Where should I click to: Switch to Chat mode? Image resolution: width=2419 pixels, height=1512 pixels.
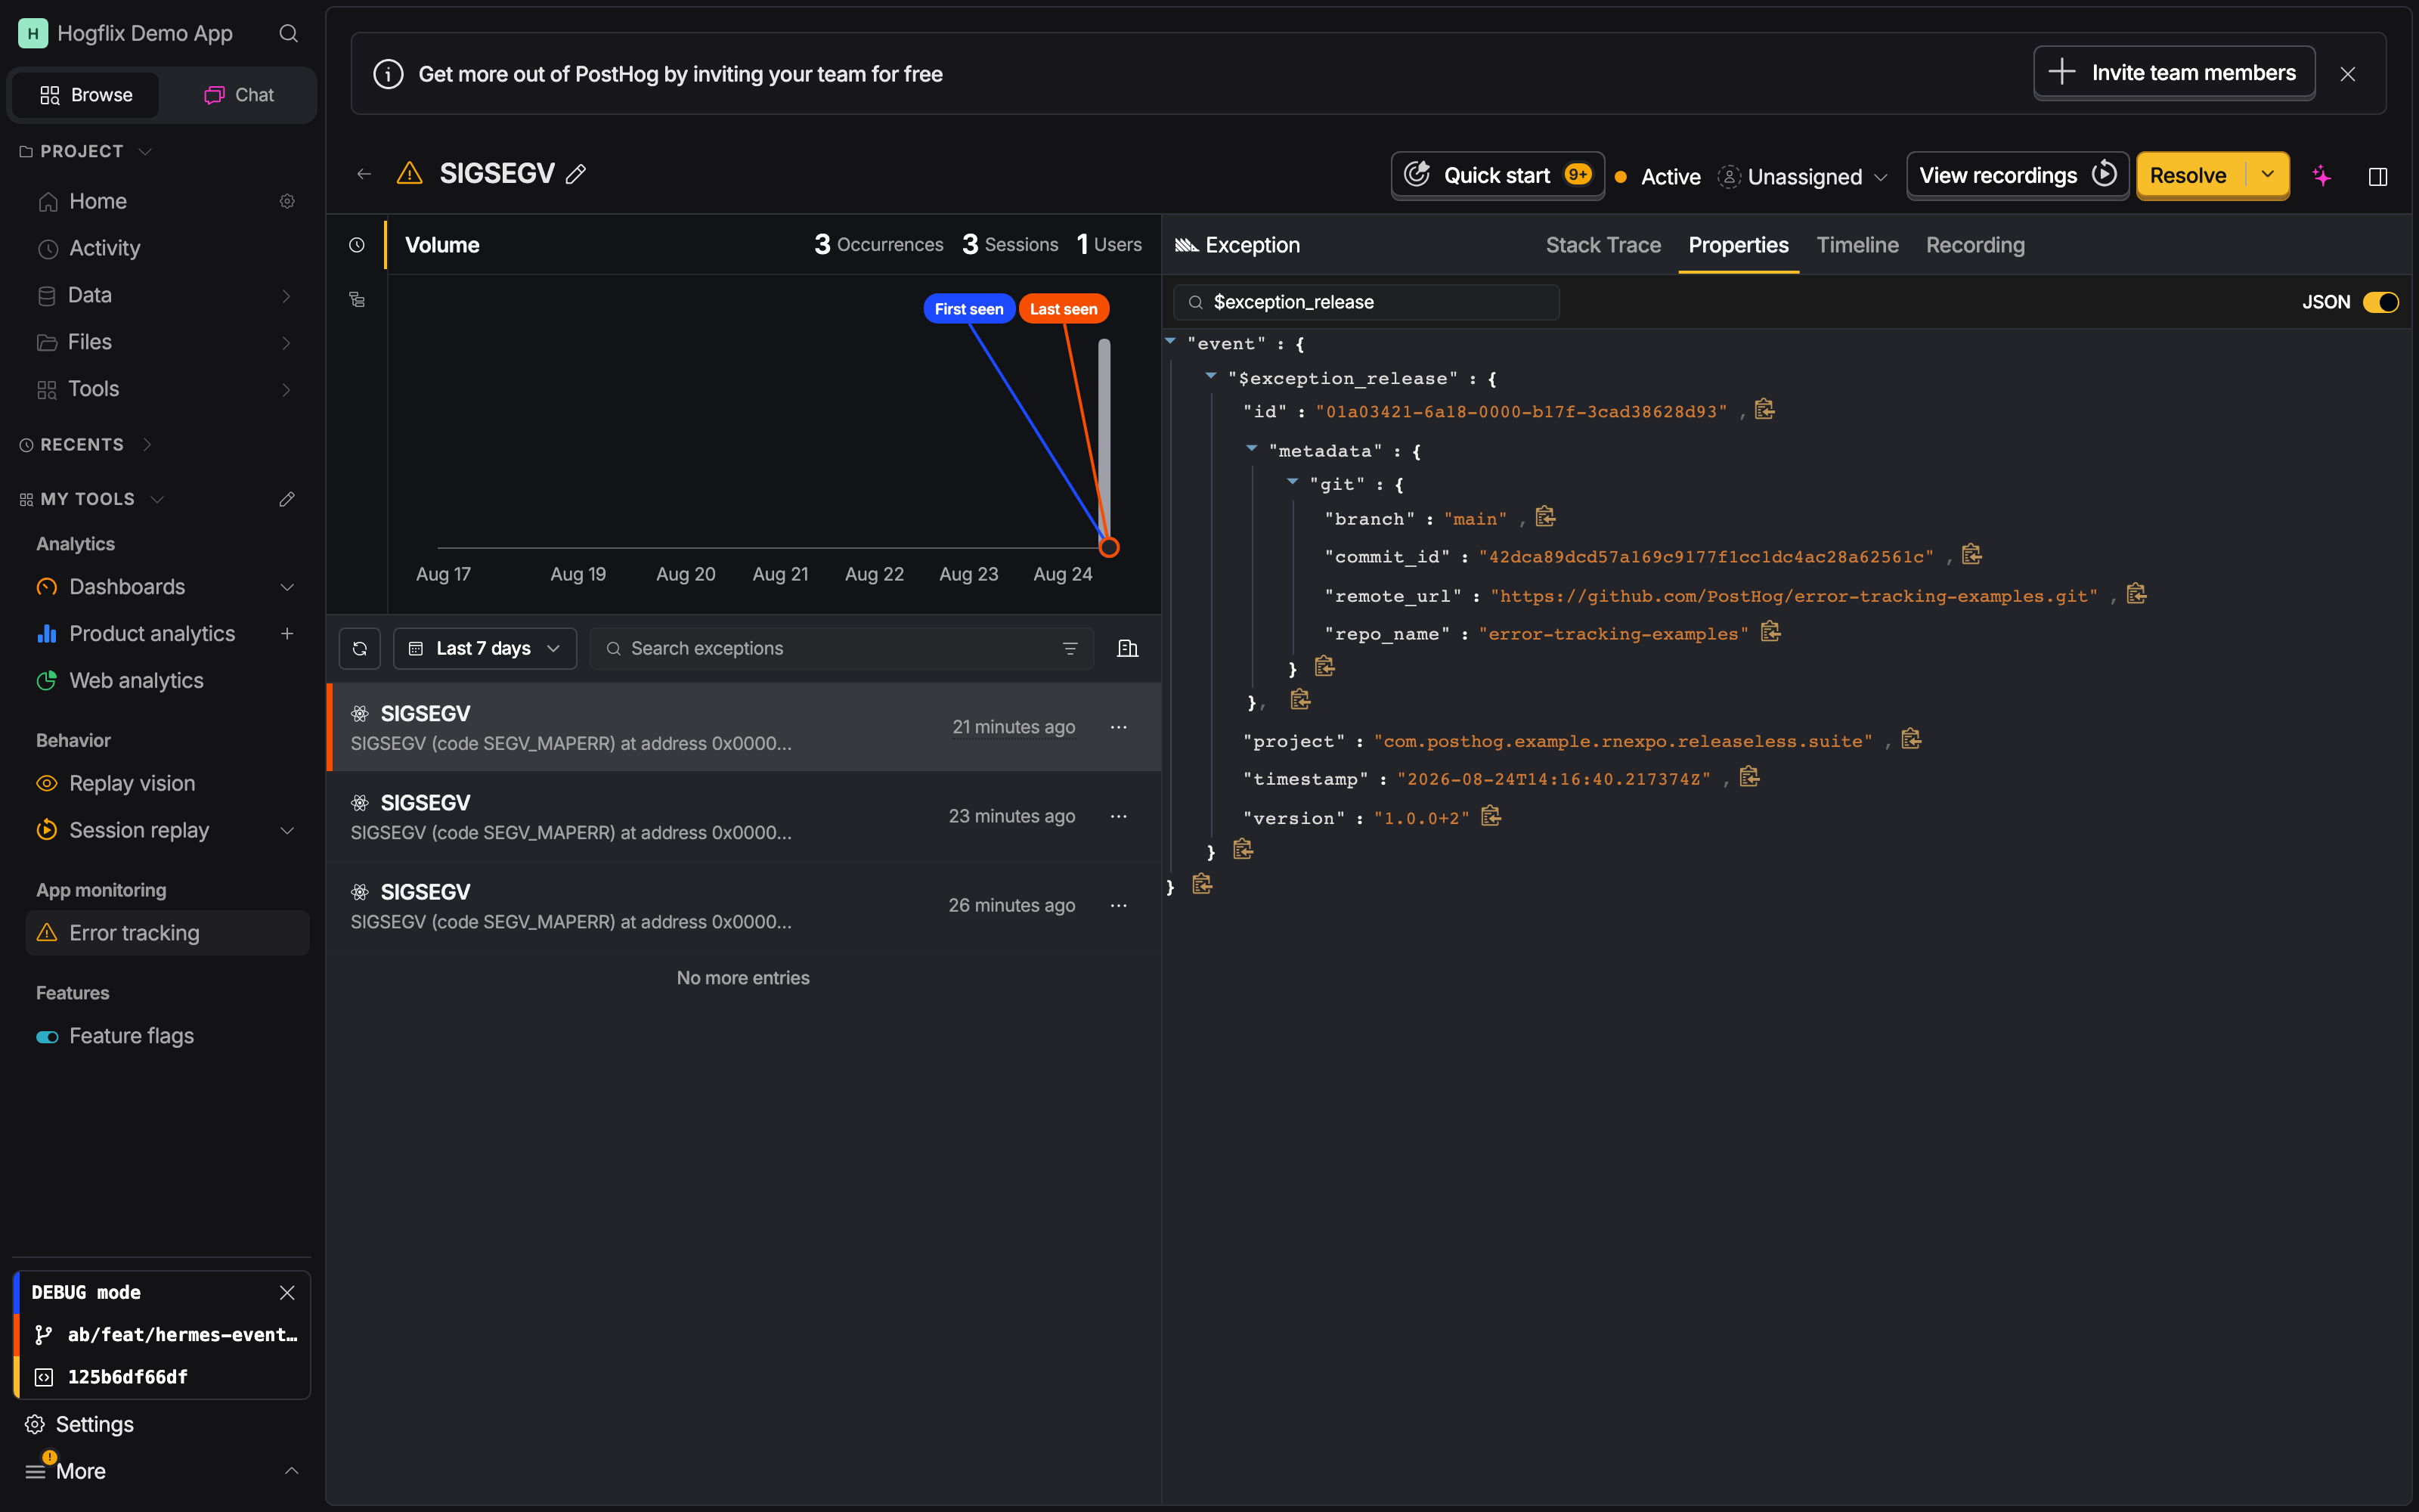(x=239, y=95)
